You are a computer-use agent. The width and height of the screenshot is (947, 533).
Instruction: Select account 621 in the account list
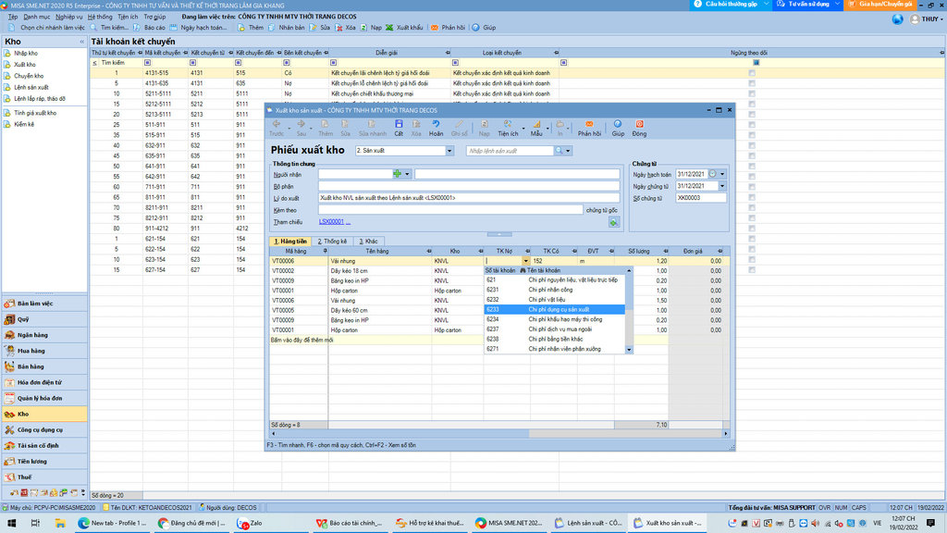click(555, 279)
